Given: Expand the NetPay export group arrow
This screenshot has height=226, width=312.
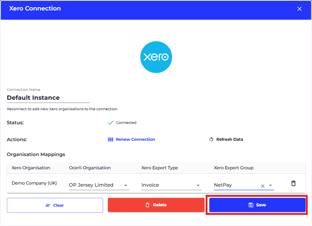Looking at the screenshot, I should pos(270,185).
